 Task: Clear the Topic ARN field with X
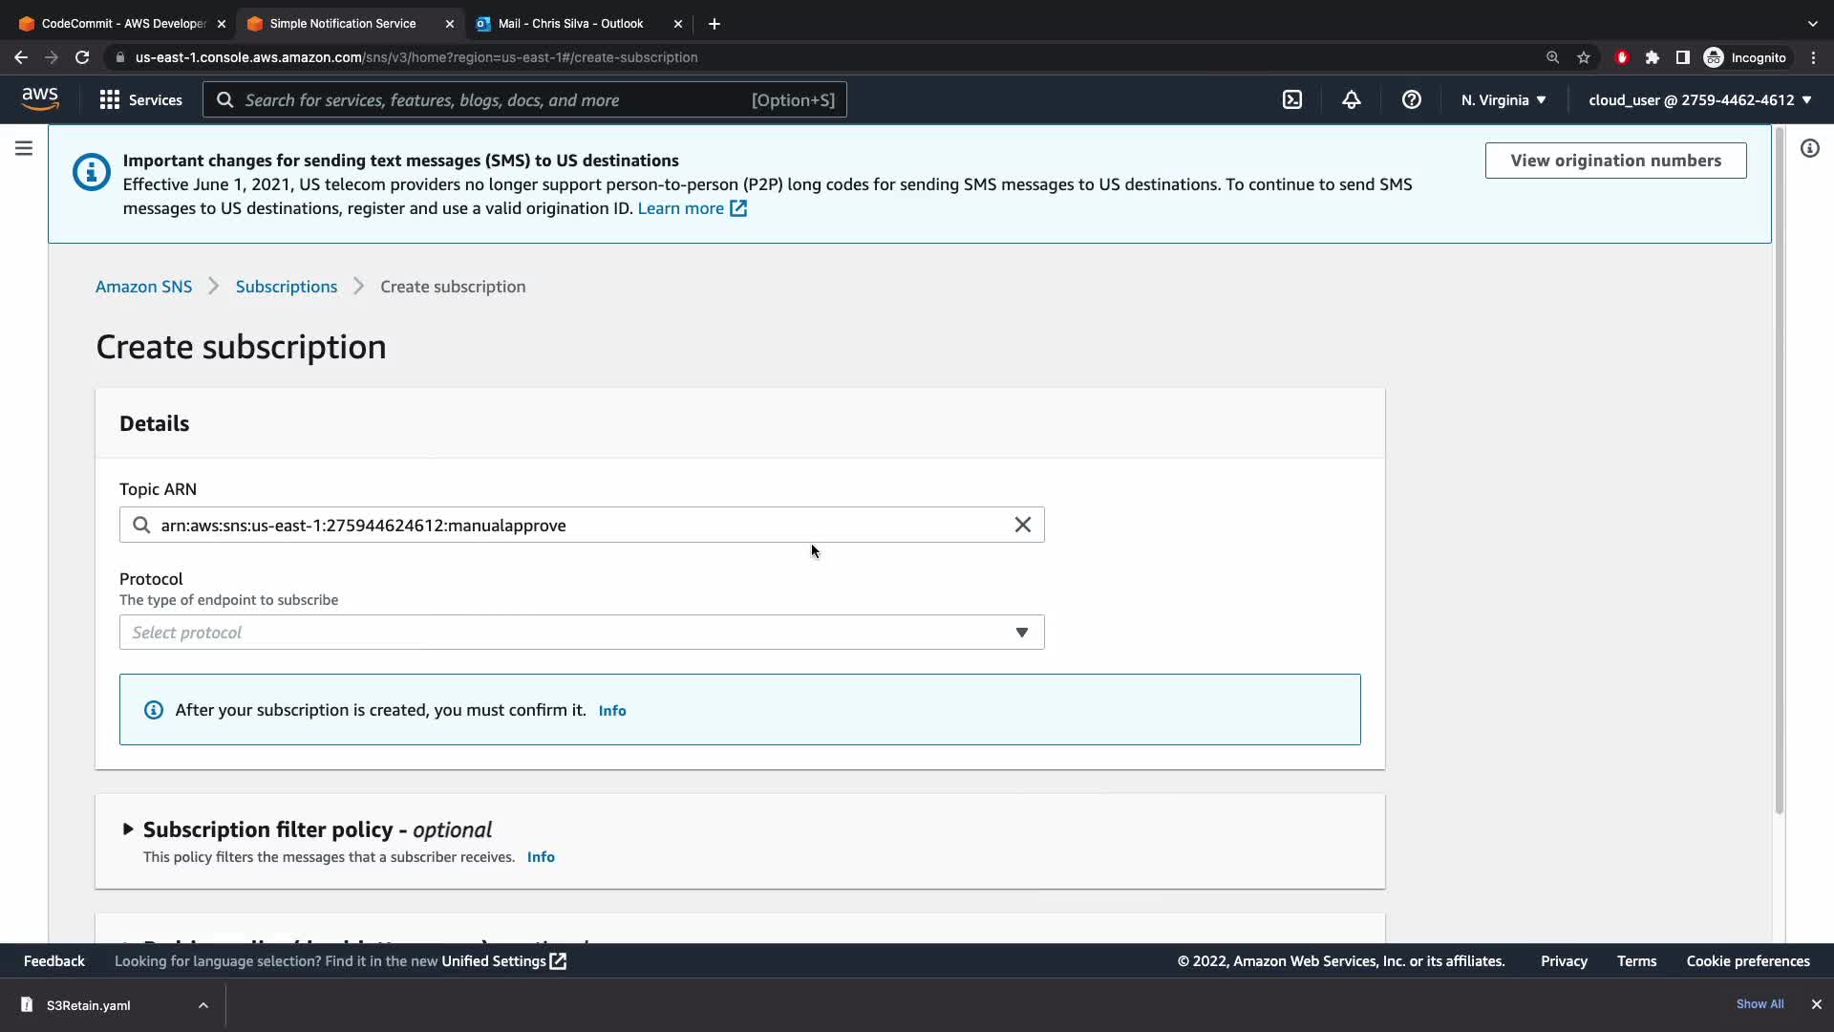pos(1022,525)
